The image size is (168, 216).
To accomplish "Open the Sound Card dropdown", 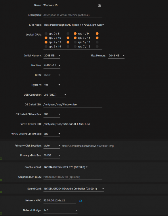I will tap(74, 189).
